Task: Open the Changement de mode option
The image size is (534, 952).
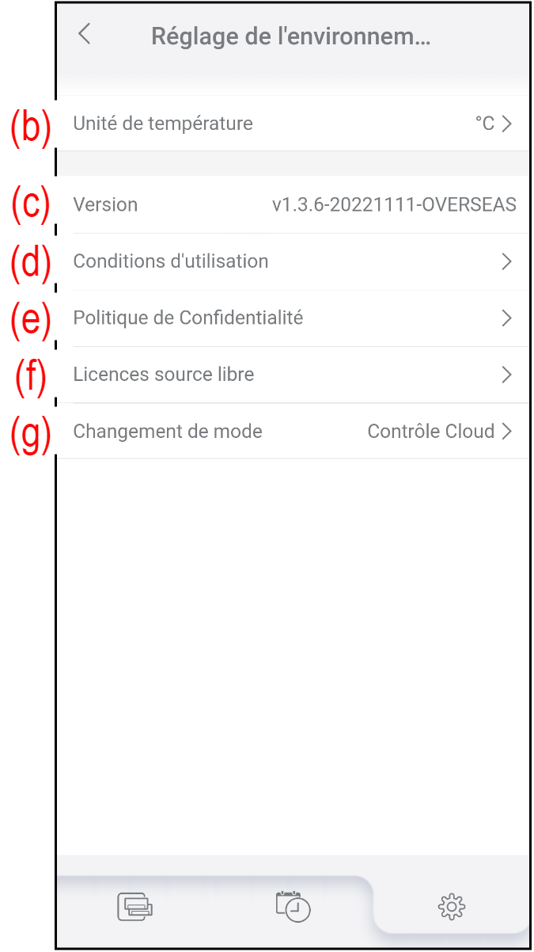Action: tap(168, 432)
